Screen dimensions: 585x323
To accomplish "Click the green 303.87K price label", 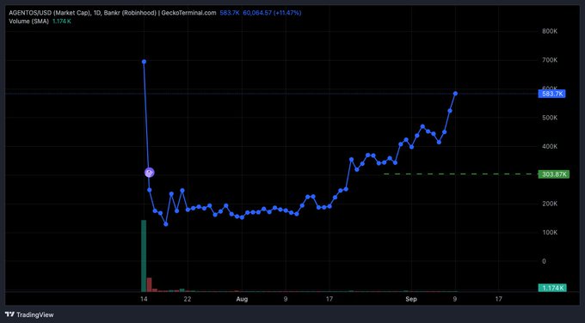I will [554, 174].
